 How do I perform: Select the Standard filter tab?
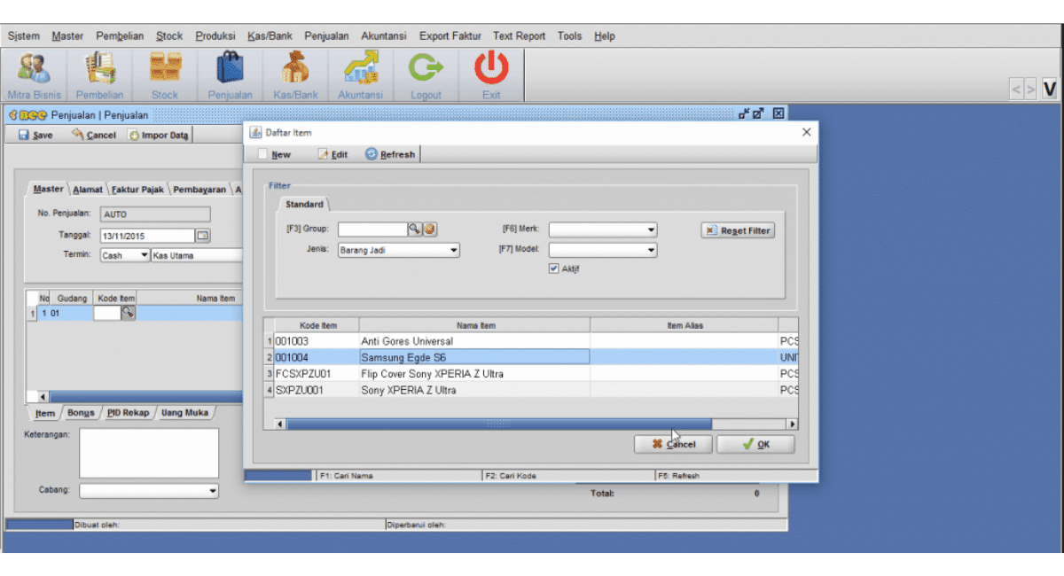(304, 205)
